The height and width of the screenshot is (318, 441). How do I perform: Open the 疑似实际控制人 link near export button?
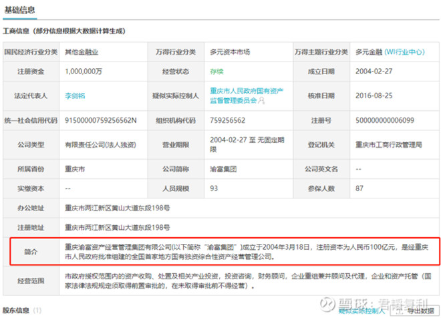[x=361, y=311]
